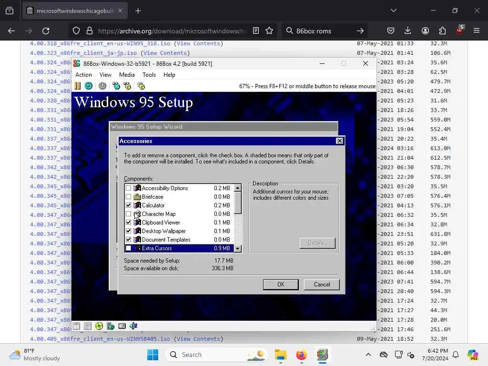Screen dimensions: 488x366
Task: Click the Firefox address bar URL
Action: [172, 31]
